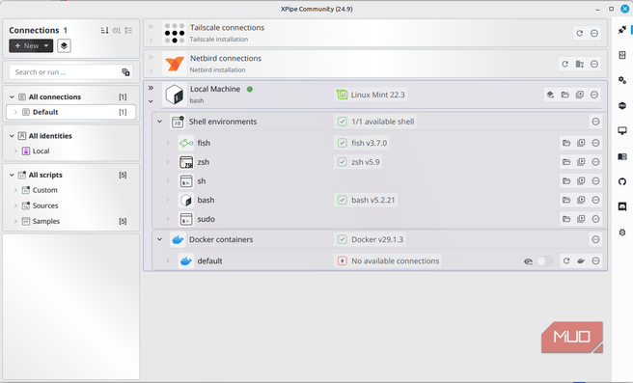Open the minus menu for Tailscale connections

594,33
